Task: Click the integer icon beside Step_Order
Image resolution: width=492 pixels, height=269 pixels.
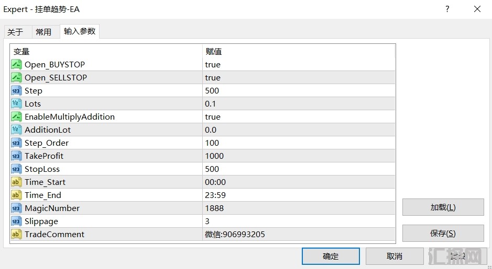Action: (16, 143)
